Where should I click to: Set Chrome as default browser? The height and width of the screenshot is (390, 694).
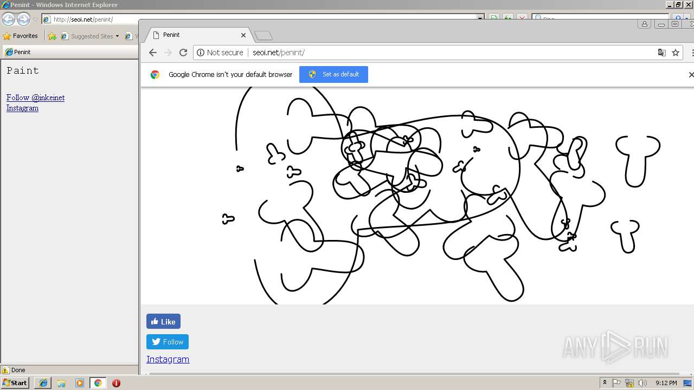[x=333, y=74]
